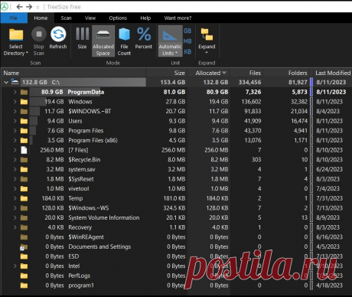Click the system.sav folder icon

point(24,169)
